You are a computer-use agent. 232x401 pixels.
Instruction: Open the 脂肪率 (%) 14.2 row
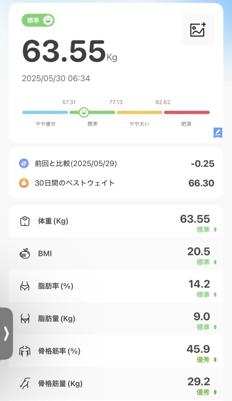point(116,286)
